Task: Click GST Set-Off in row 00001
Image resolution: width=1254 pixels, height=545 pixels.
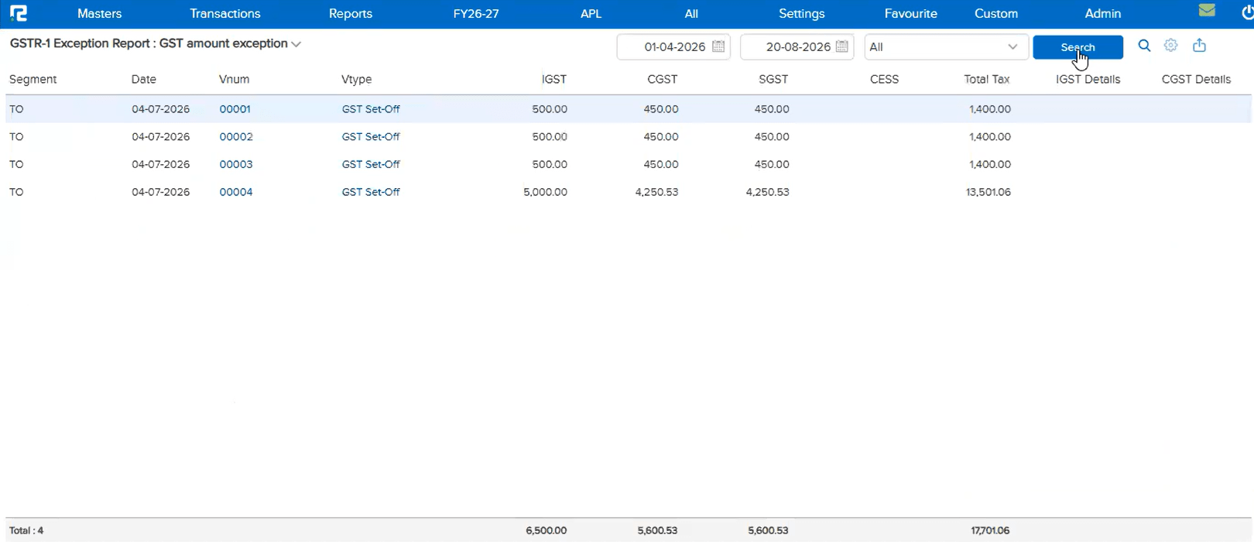Action: (371, 109)
